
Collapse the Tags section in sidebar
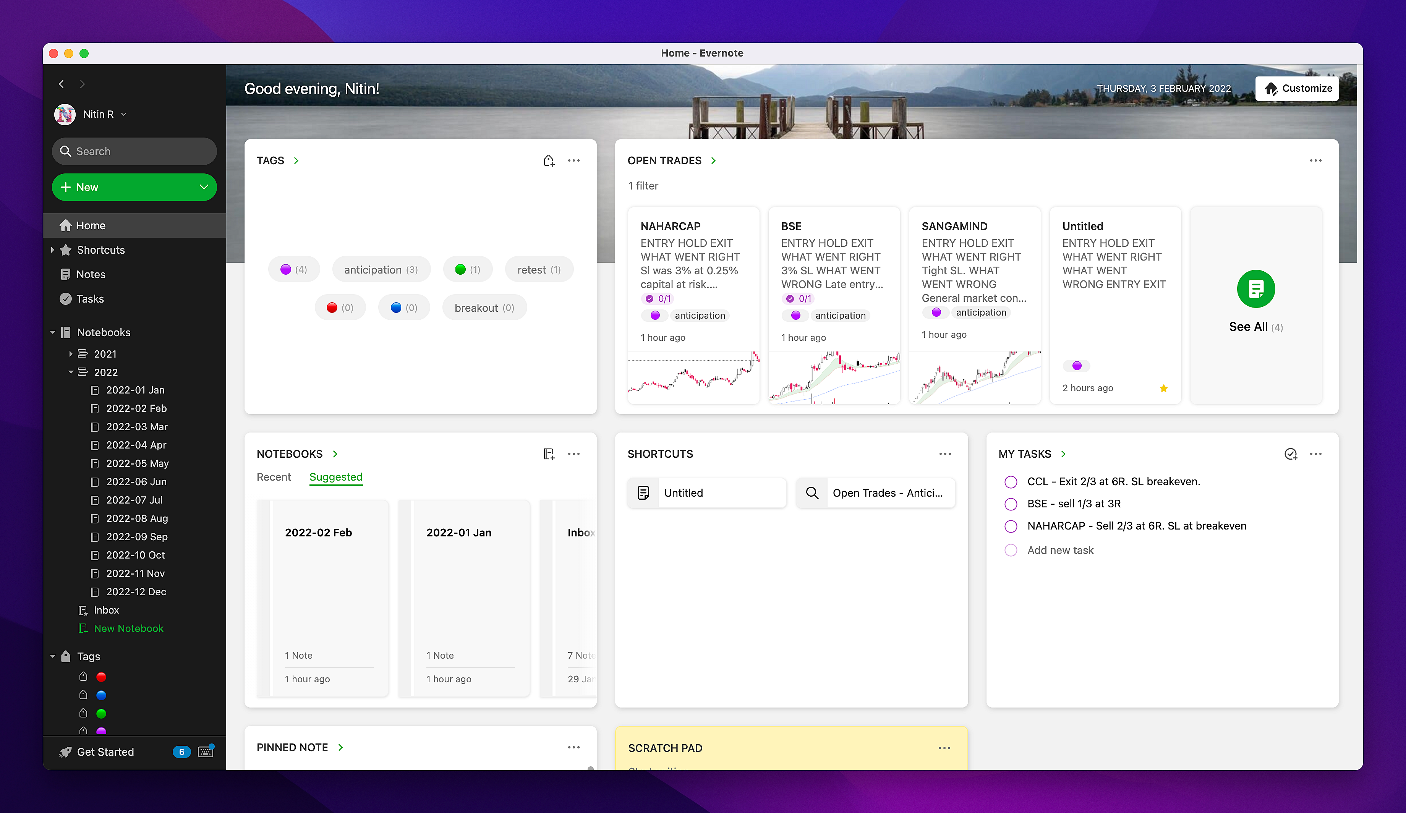pos(52,657)
